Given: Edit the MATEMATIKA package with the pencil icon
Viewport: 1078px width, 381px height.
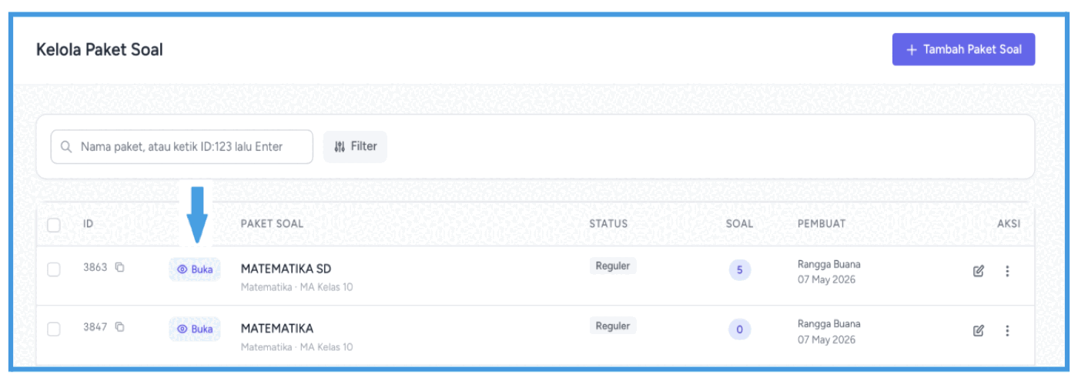Looking at the screenshot, I should (979, 330).
